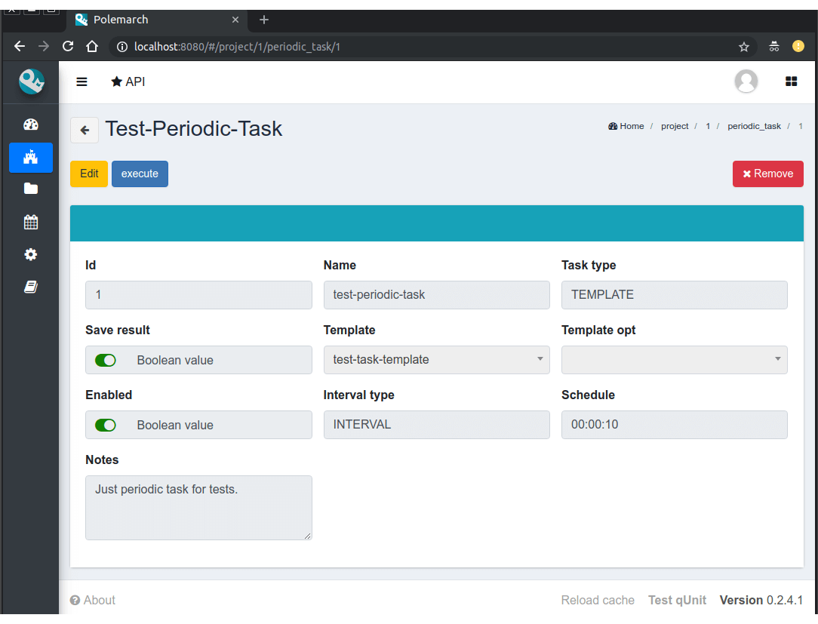Click the site info icon in address bar
The image size is (818, 624).
pyautogui.click(x=122, y=47)
